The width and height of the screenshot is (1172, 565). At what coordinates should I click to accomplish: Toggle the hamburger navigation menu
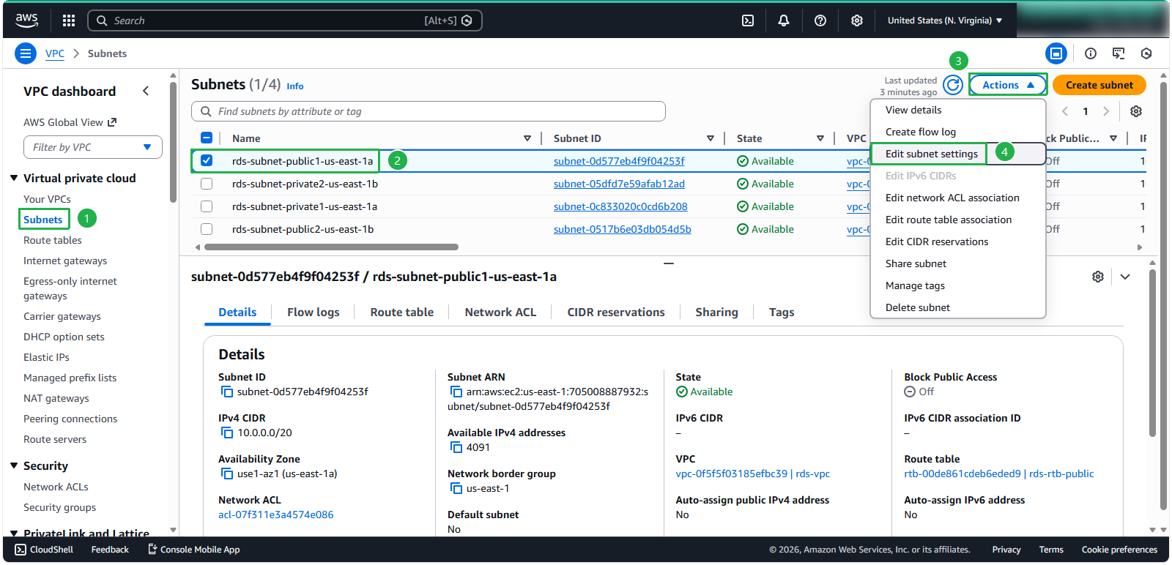click(26, 53)
